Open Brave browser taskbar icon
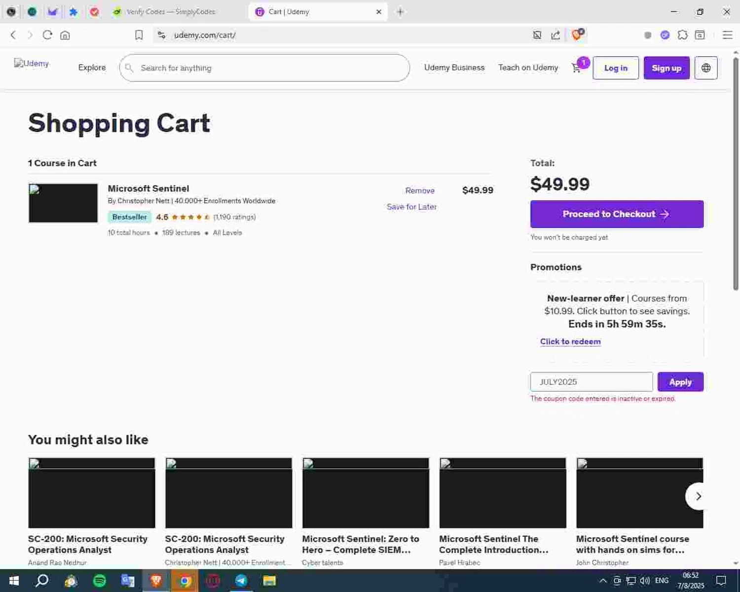Image resolution: width=740 pixels, height=592 pixels. coord(156,581)
